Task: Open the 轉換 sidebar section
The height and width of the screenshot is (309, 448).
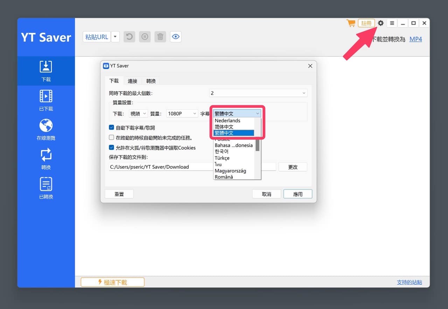Action: (x=46, y=159)
